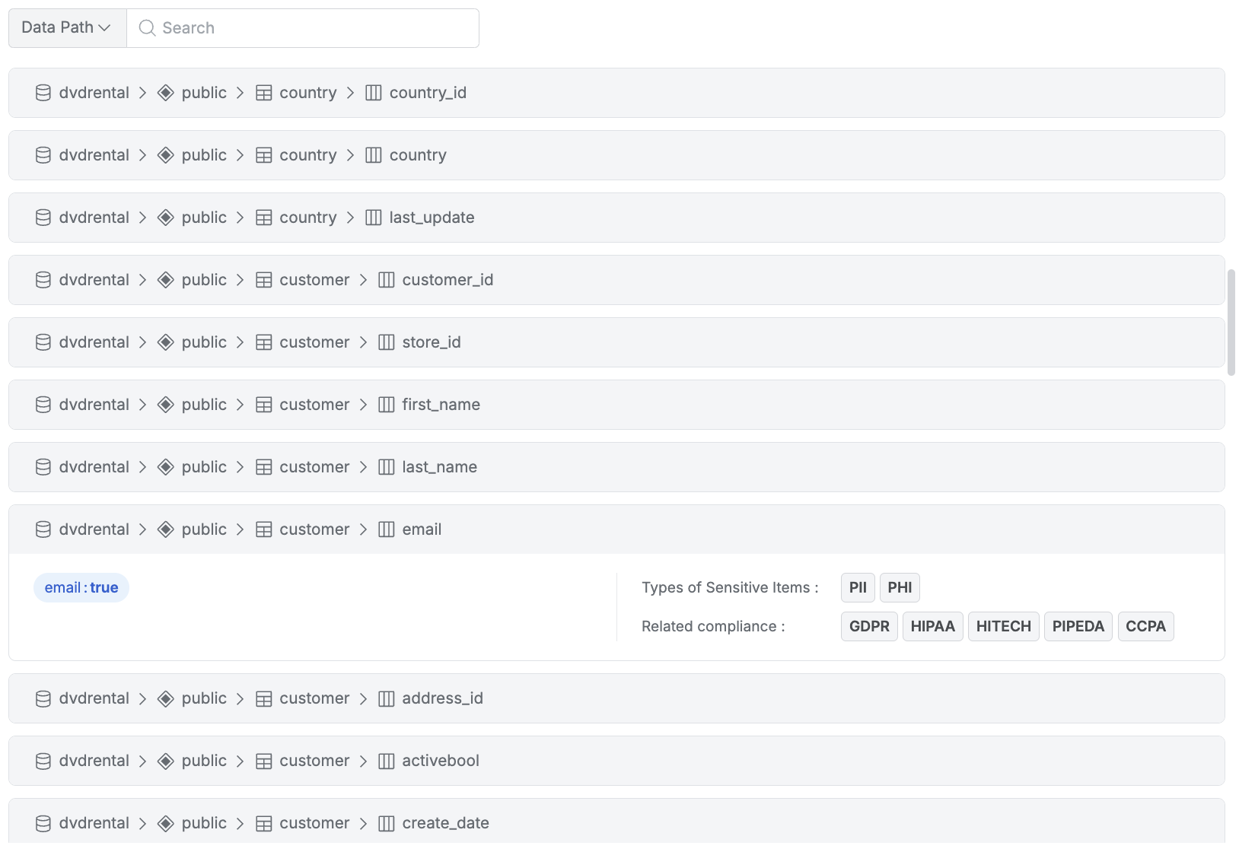Click the PII sensitive type badge

[858, 588]
